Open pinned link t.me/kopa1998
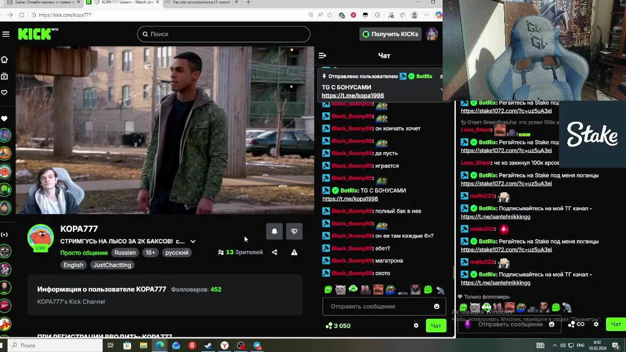626x352 pixels. [353, 96]
